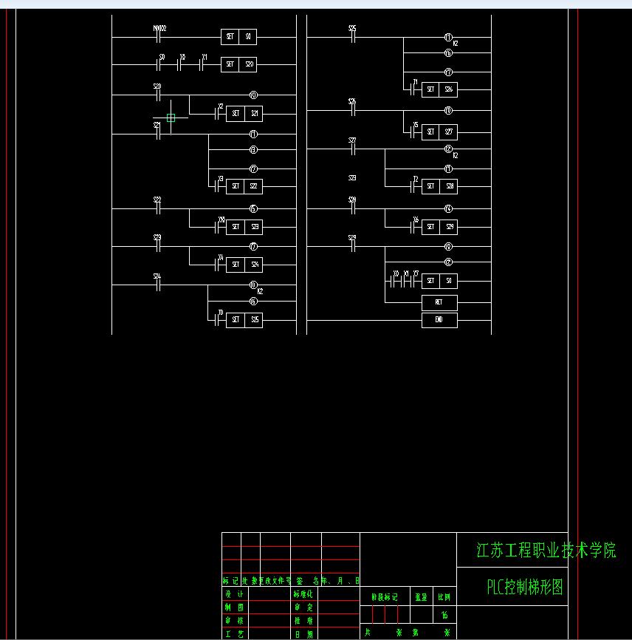The image size is (632, 640).
Task: Click the normally open contact X2
Action: [x=216, y=113]
